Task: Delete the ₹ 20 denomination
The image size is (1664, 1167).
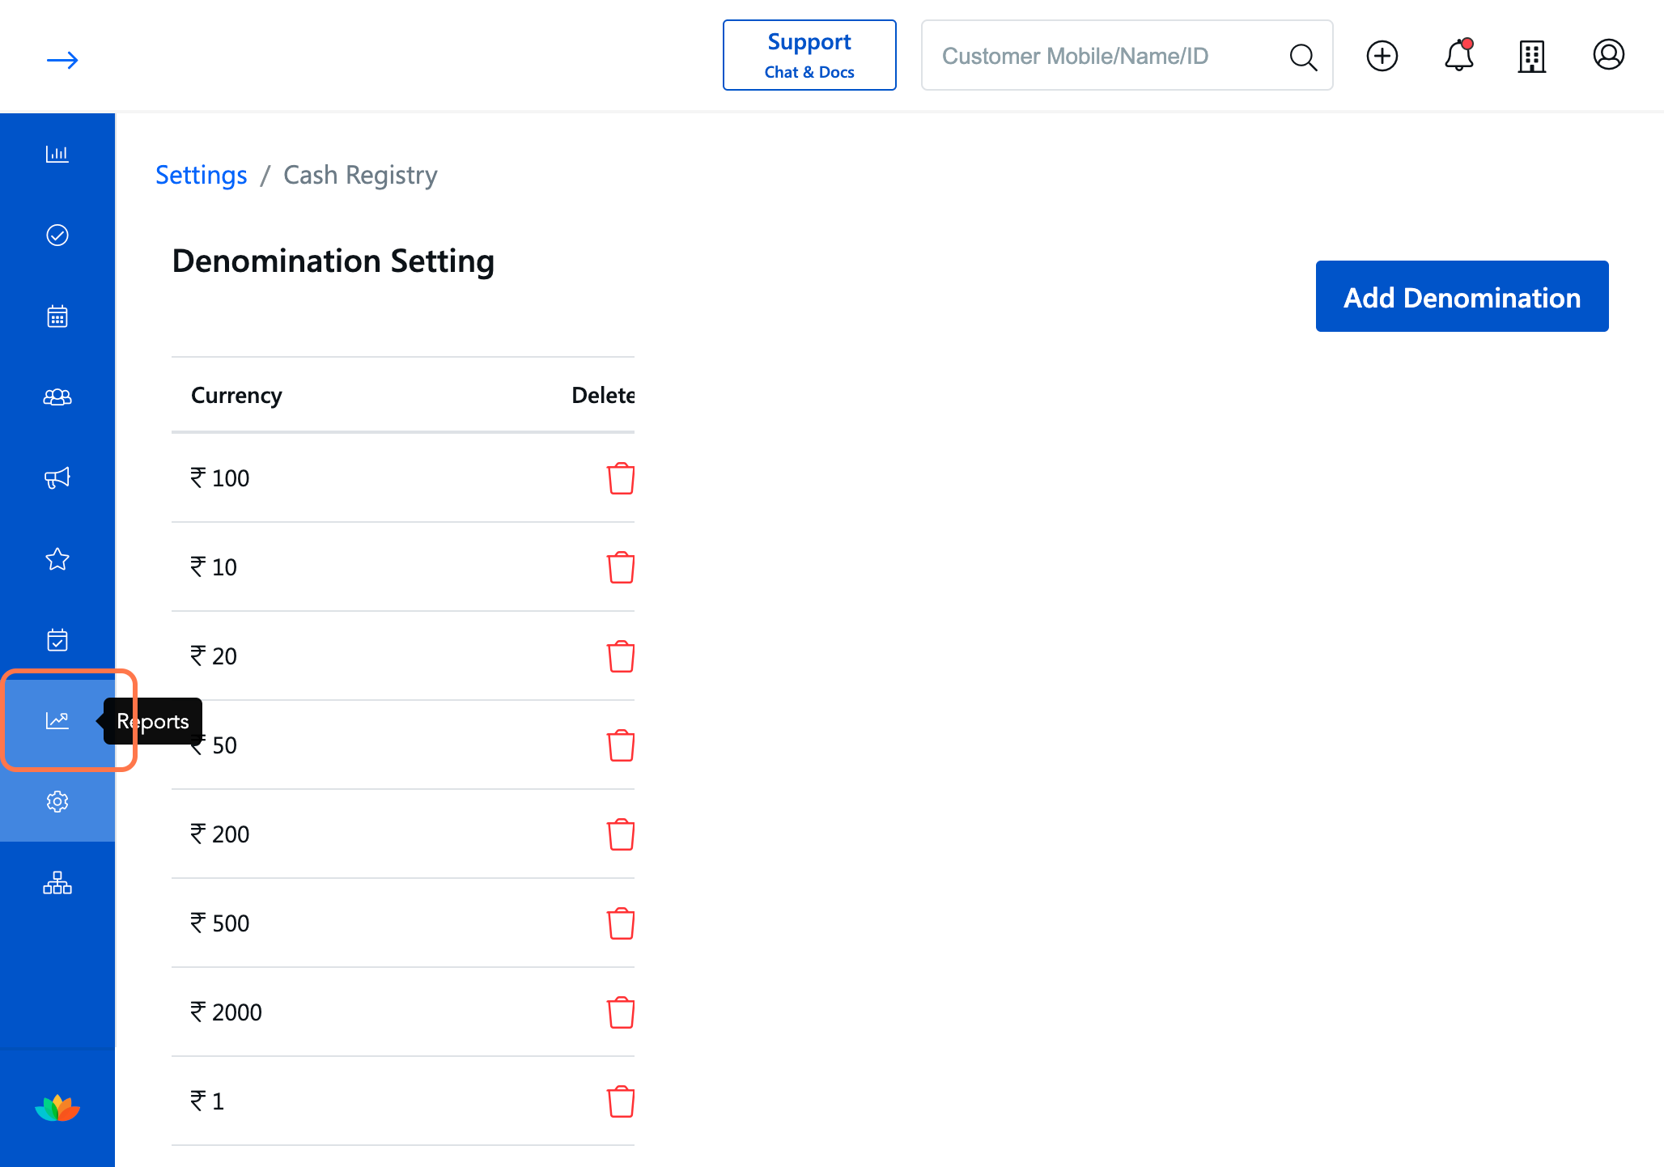Action: 621,656
